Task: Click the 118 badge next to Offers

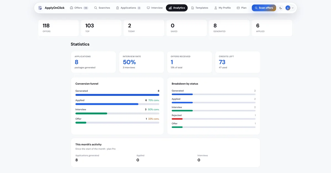Action: (x=86, y=8)
